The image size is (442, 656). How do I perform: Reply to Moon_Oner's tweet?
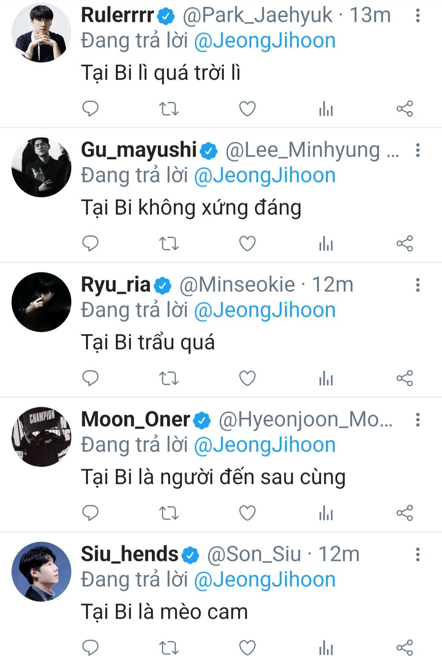click(90, 513)
